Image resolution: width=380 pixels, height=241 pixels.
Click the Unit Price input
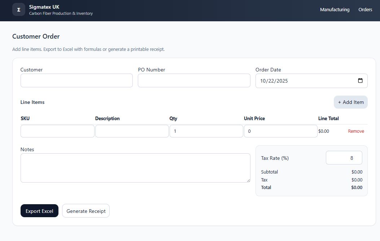click(280, 131)
